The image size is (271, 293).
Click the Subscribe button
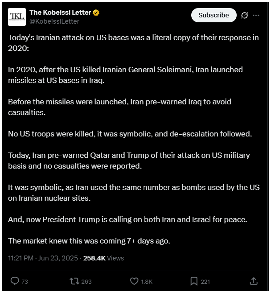point(214,15)
